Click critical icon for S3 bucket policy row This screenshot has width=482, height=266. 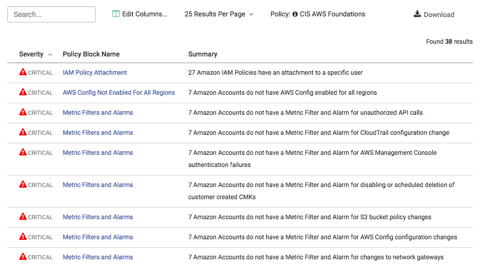(x=23, y=217)
